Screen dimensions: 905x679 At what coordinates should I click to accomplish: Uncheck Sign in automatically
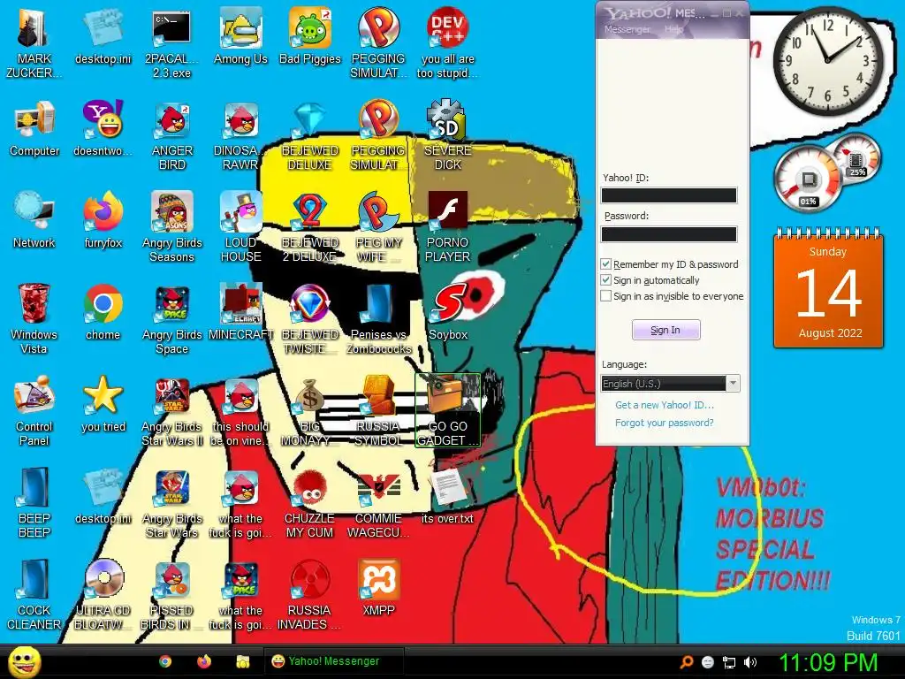click(x=605, y=280)
